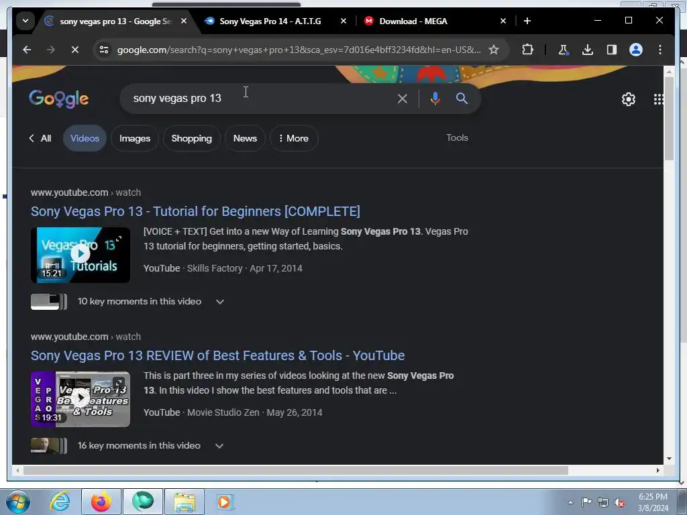Open Google quick settings gear
Image resolution: width=687 pixels, height=515 pixels.
click(x=628, y=99)
